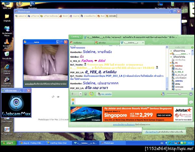Close the x___Sideline___x room tab
195x152 pixels.
[x=143, y=42]
